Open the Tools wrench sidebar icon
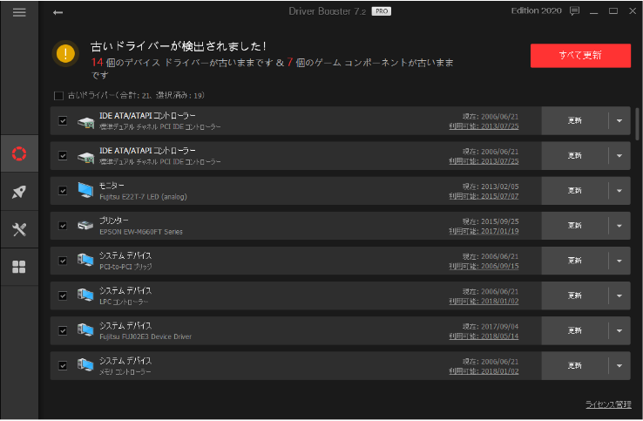The width and height of the screenshot is (643, 421). tap(19, 229)
